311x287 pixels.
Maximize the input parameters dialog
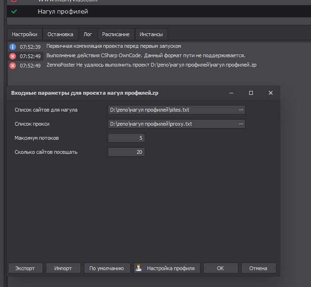(251, 93)
